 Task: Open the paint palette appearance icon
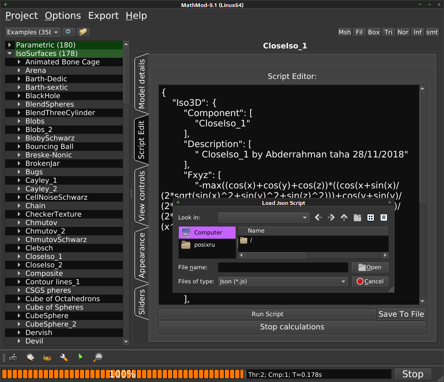click(47, 358)
